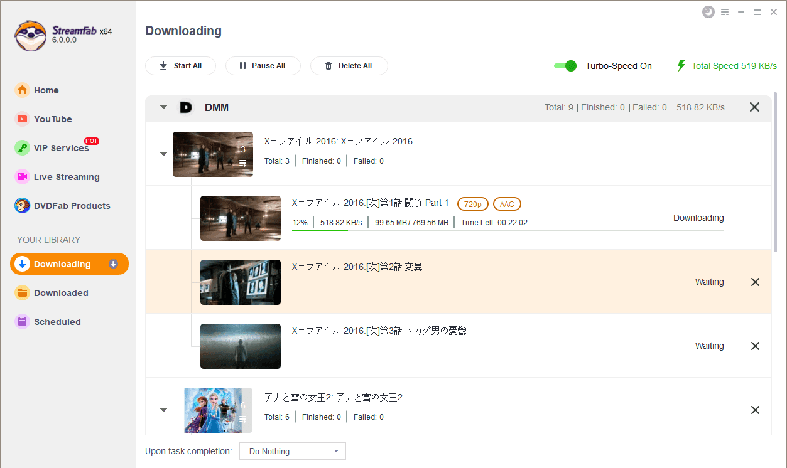Click the 第2話 変異 title text
Viewport: 787px width, 468px height.
357,267
